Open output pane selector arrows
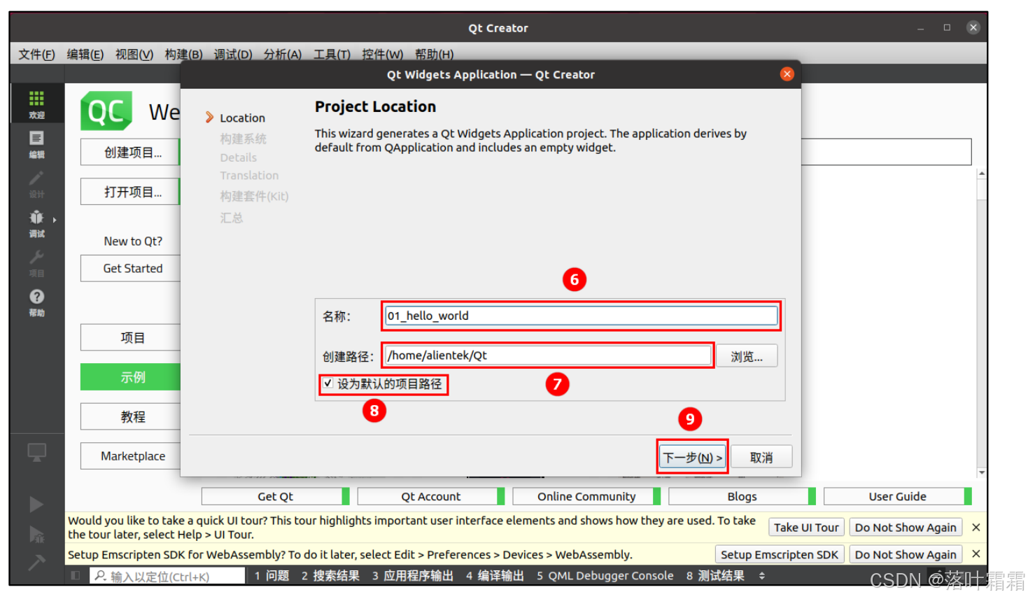The height and width of the screenshot is (599, 1028). pyautogui.click(x=761, y=576)
